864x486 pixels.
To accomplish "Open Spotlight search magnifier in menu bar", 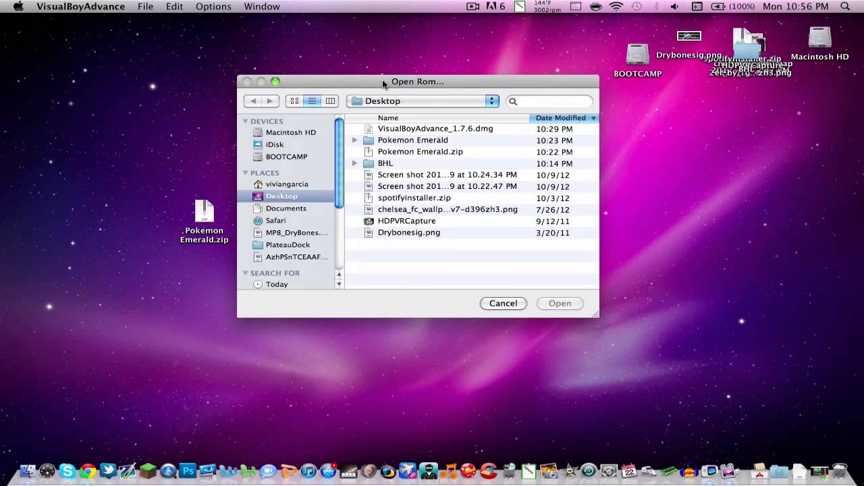I will point(845,7).
